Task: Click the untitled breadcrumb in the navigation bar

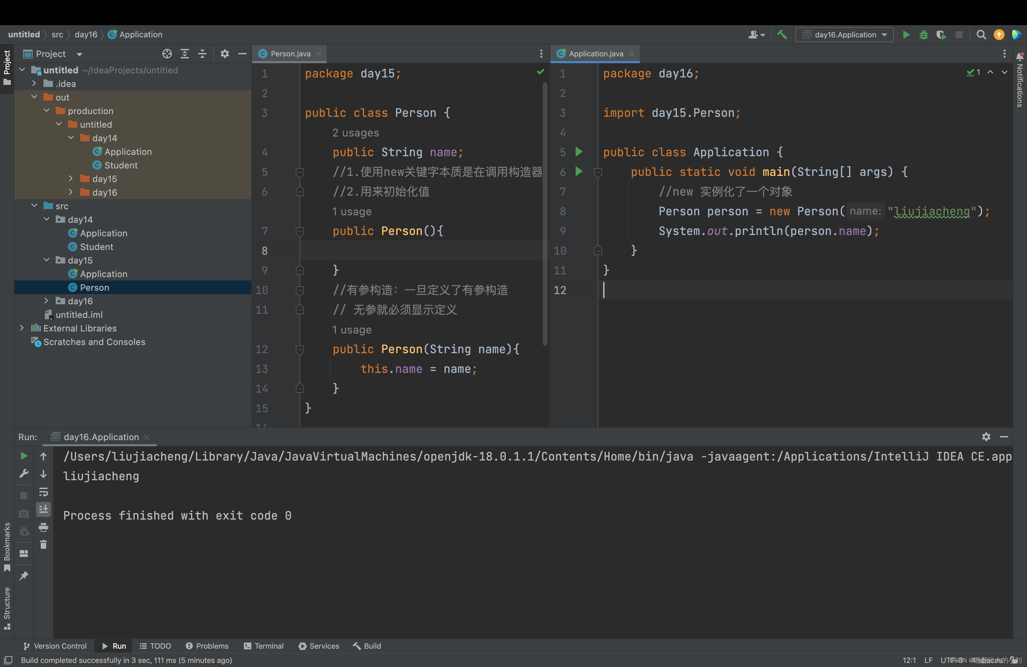Action: (x=24, y=35)
